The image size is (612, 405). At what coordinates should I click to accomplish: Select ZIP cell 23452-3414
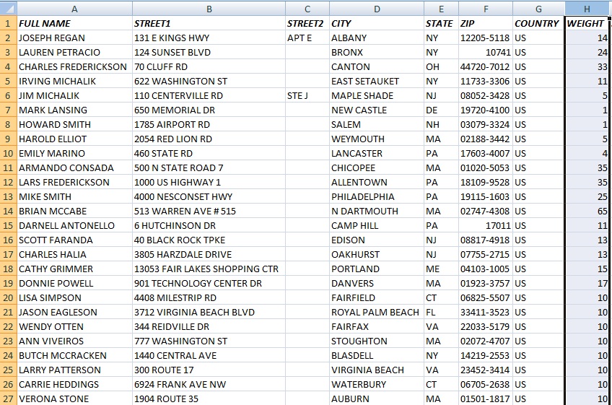[x=486, y=370]
